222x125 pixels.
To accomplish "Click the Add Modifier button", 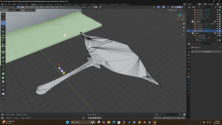I will (206, 52).
